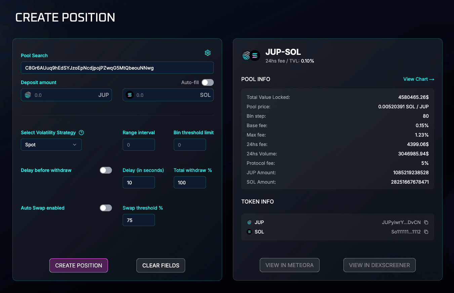454x293 pixels.
Task: Copy the JUP token address
Action: (x=426, y=222)
